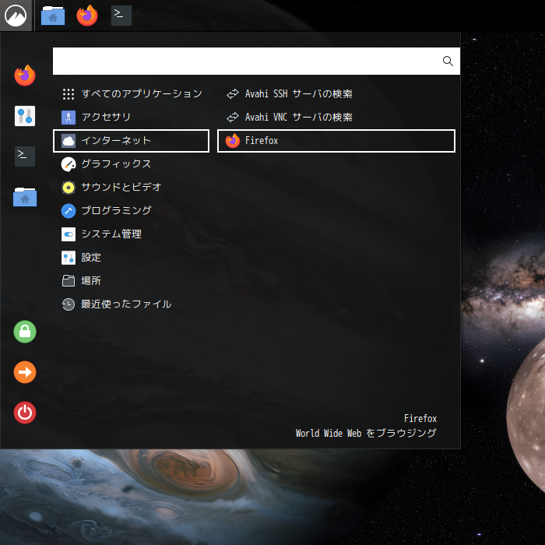Launch Avahi VNC サーバの検索
Image resolution: width=545 pixels, height=545 pixels.
pos(336,117)
